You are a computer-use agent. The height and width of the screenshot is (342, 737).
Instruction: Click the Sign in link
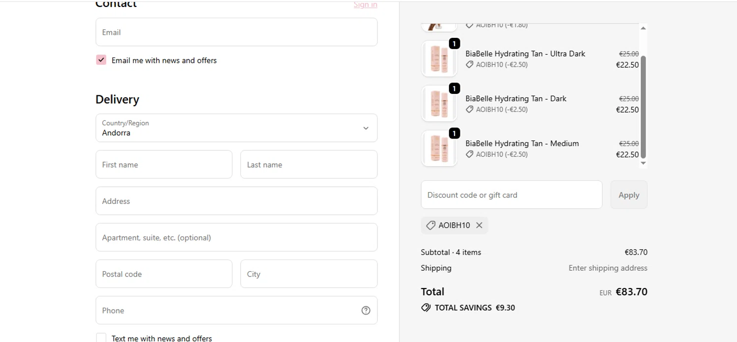(366, 5)
